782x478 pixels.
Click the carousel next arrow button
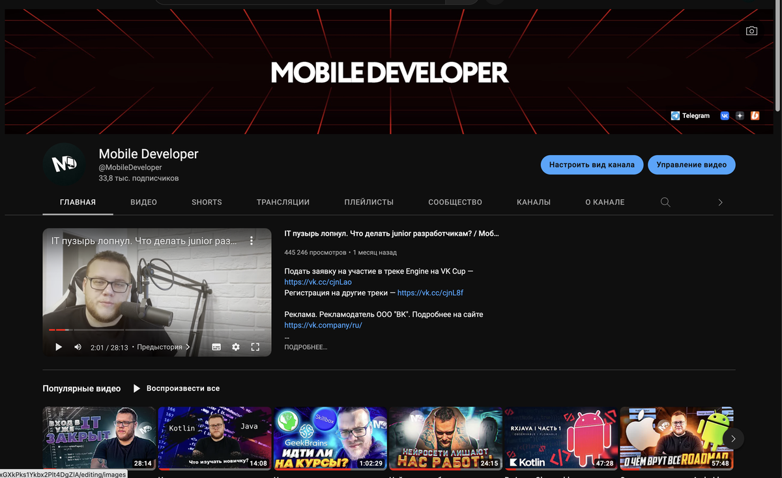(x=733, y=438)
